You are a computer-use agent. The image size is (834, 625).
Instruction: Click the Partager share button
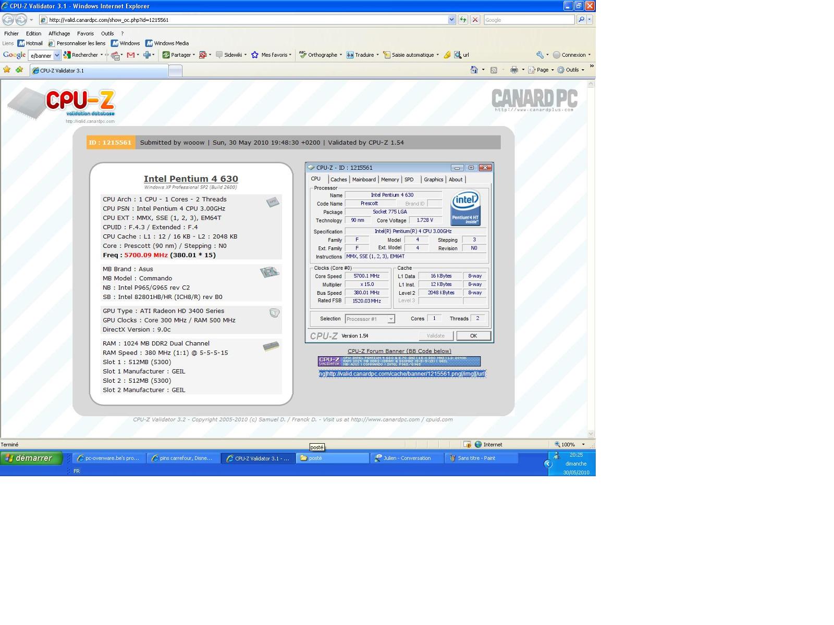[x=178, y=55]
